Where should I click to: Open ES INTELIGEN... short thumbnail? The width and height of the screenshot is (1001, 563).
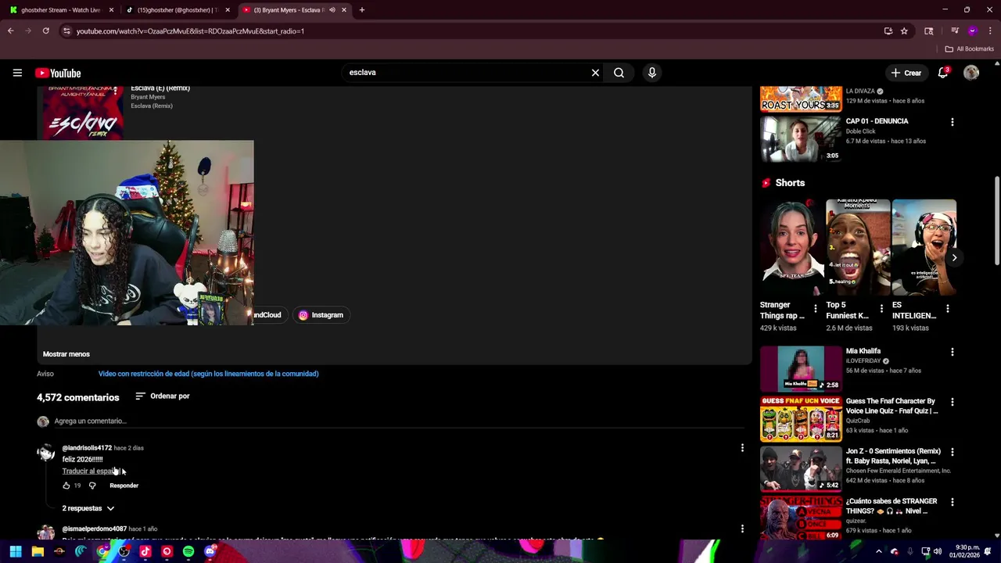point(924,248)
